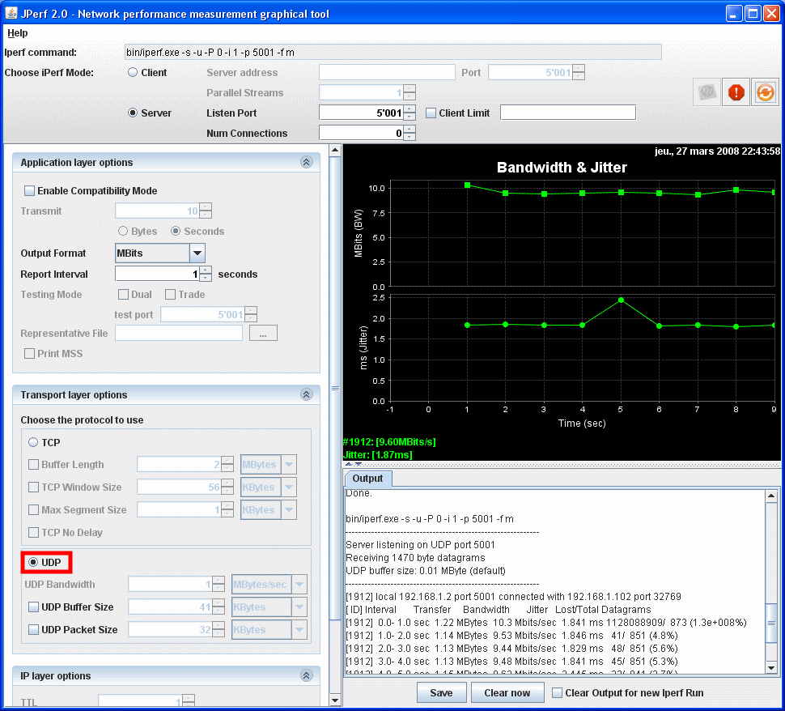The width and height of the screenshot is (785, 711).
Task: Open the Buffer Length MBytes dropdown
Action: pos(289,465)
